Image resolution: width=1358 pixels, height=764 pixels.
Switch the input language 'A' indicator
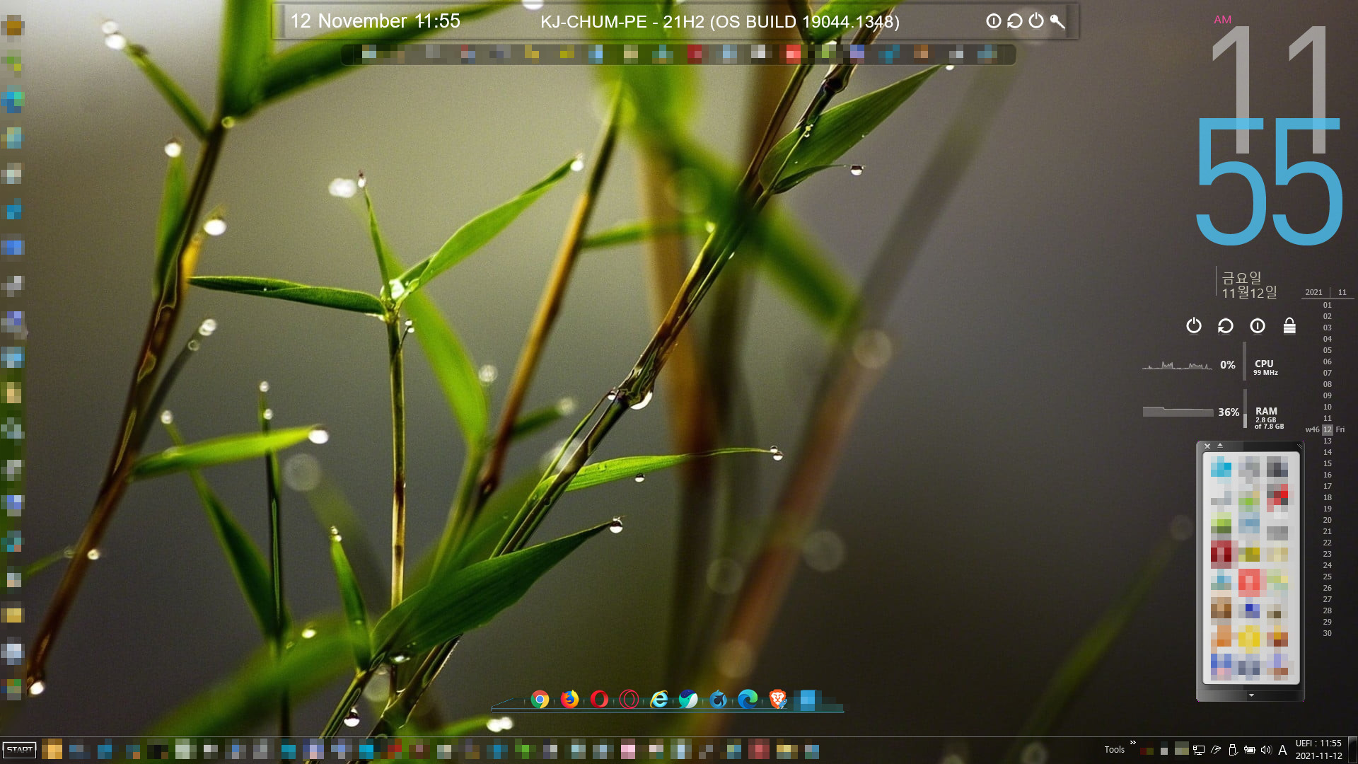(1282, 750)
